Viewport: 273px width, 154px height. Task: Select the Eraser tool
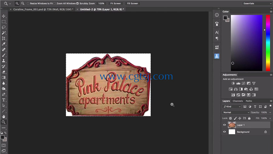click(3, 72)
